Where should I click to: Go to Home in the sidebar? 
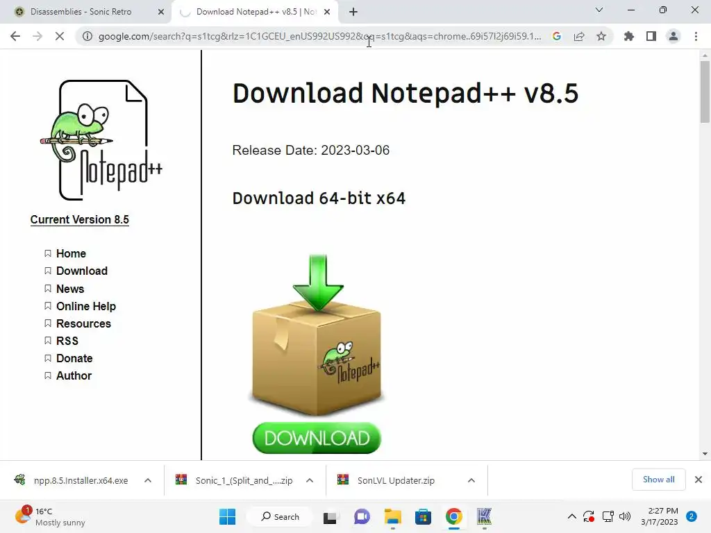pyautogui.click(x=72, y=253)
